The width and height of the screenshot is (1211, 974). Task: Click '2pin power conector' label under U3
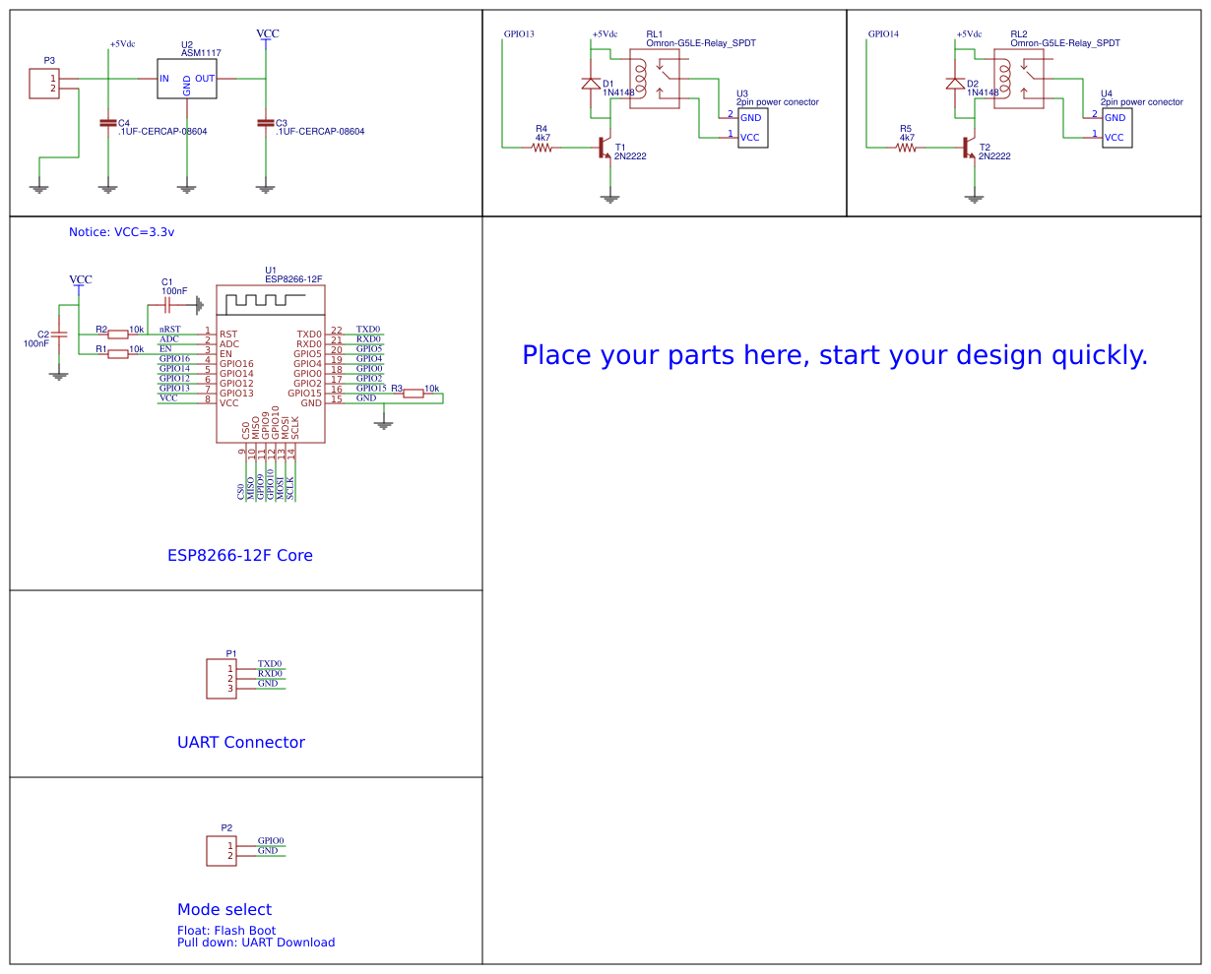[778, 102]
